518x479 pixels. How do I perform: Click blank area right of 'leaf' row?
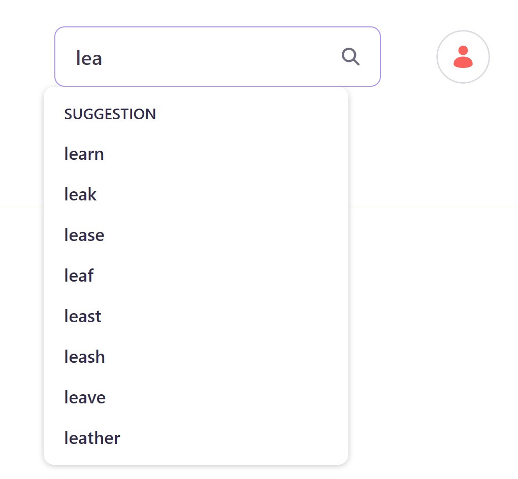218,276
